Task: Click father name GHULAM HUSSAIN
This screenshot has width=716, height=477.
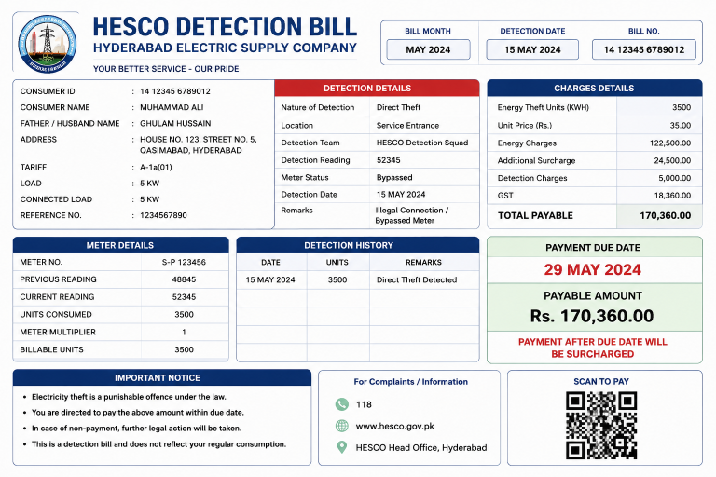Action: coord(175,123)
